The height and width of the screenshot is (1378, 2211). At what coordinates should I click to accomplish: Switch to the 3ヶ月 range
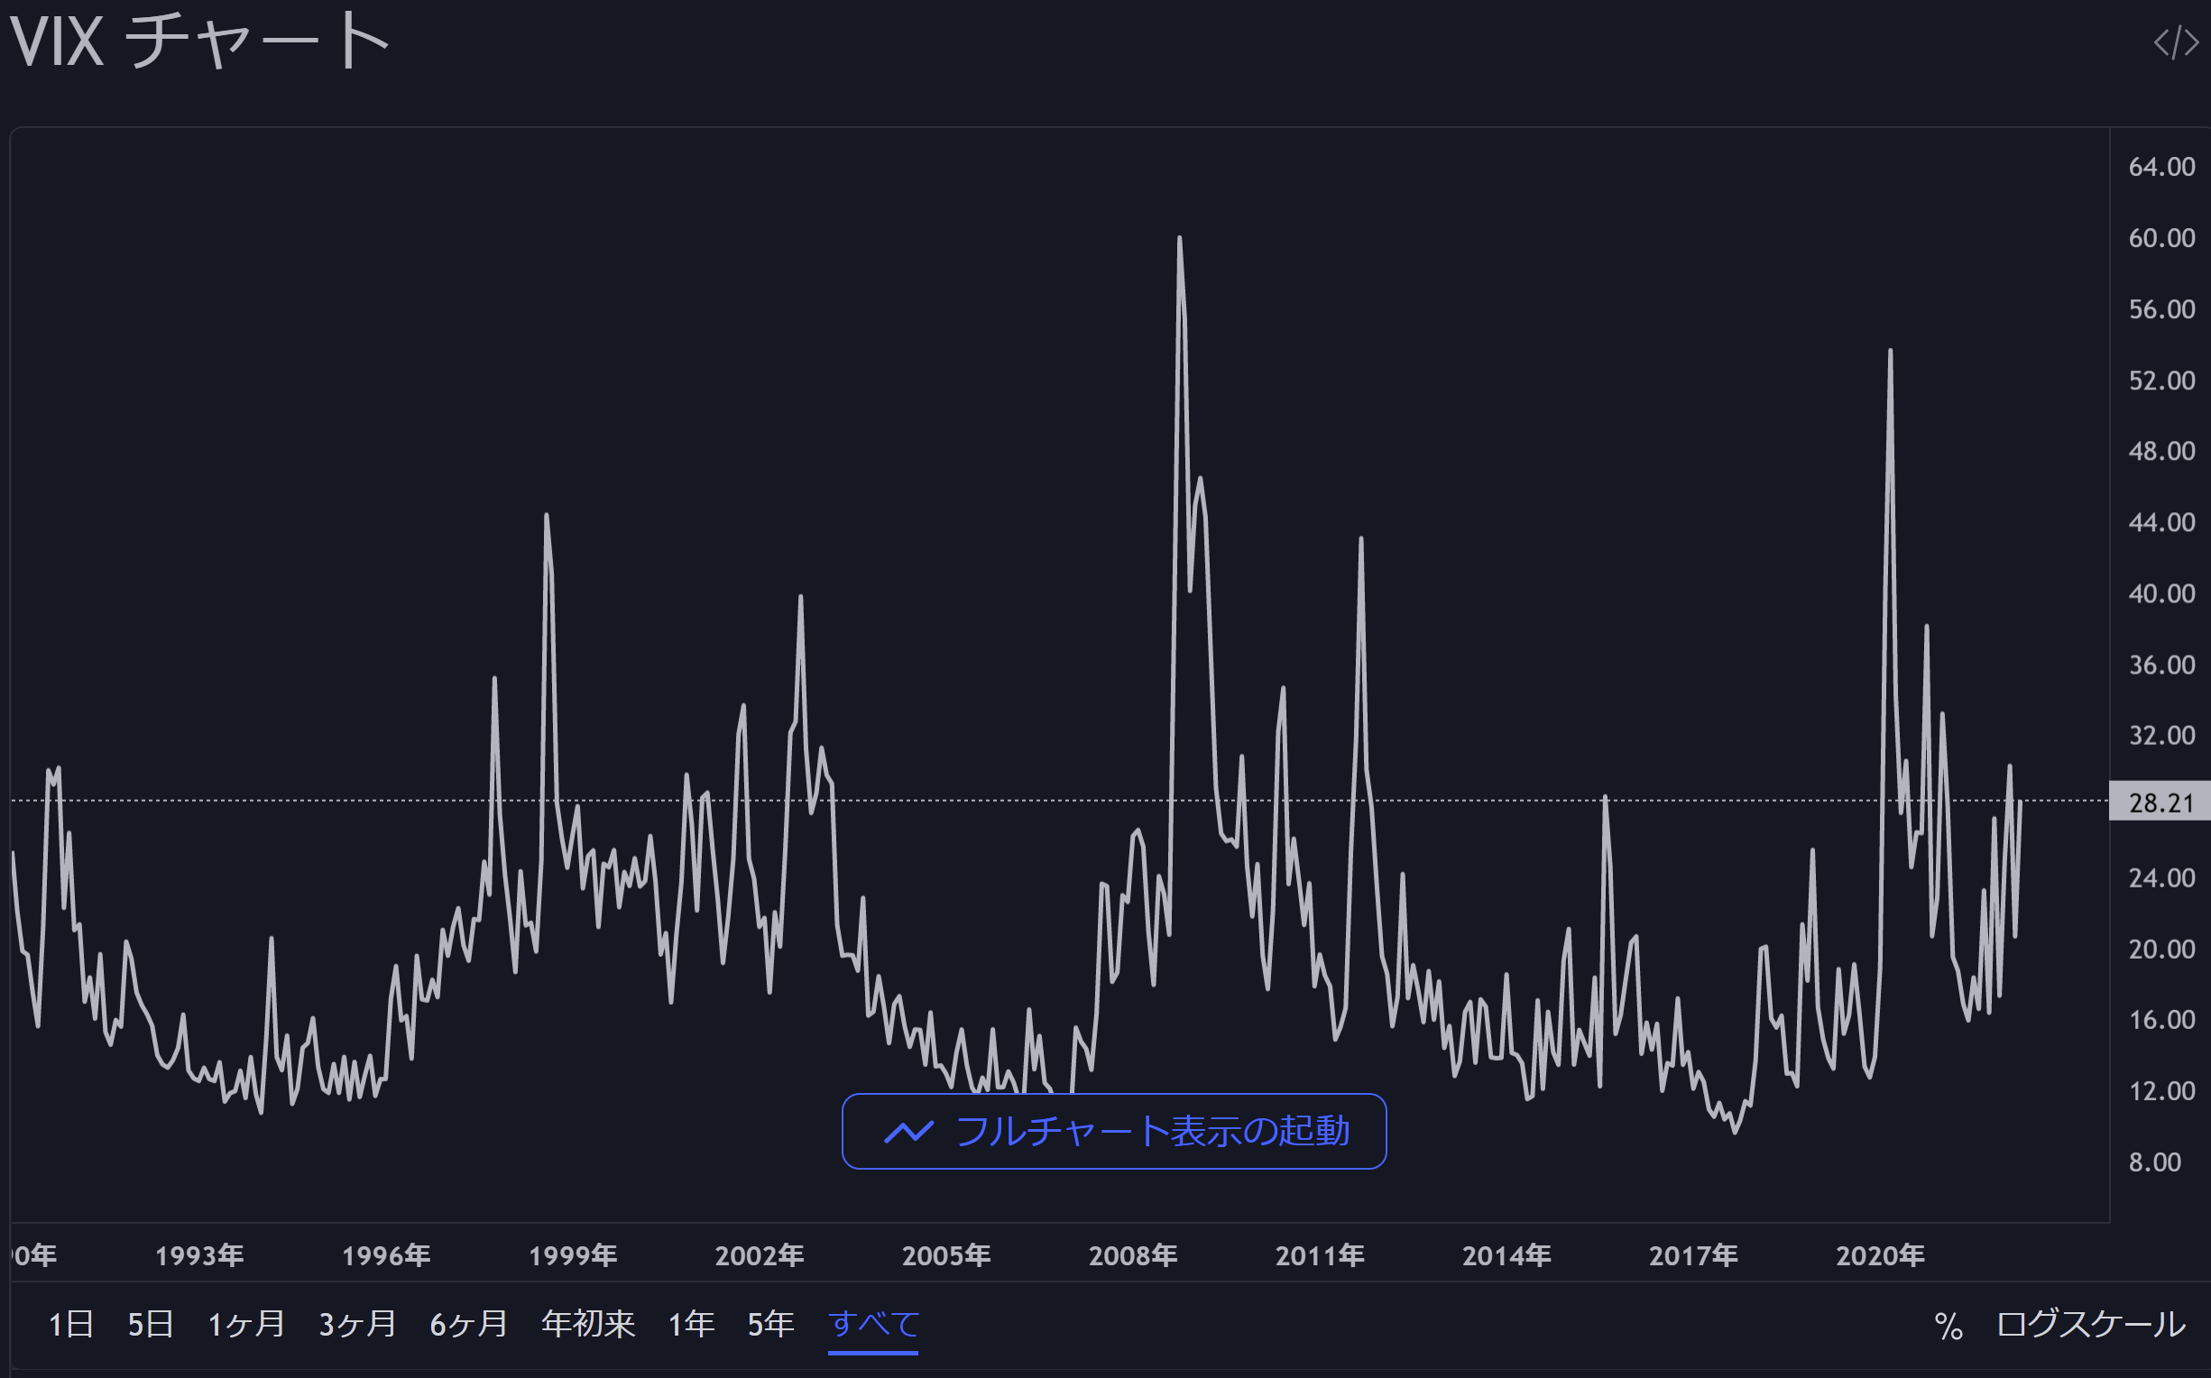click(357, 1323)
